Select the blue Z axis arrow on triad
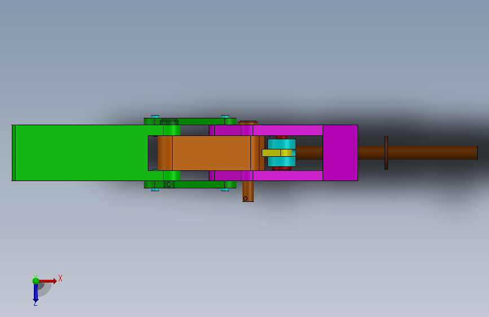This screenshot has height=317, width=489. tap(36, 293)
